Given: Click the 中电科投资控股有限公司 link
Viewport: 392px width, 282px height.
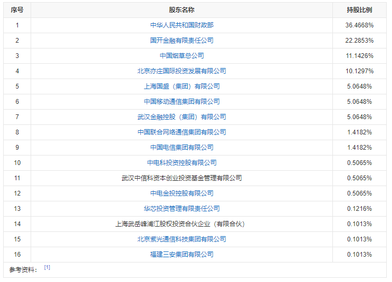Looking at the screenshot, I should pos(181,163).
